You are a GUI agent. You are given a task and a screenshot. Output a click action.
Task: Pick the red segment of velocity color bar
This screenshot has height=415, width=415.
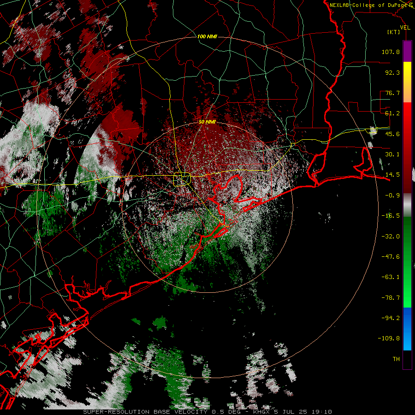point(407,148)
